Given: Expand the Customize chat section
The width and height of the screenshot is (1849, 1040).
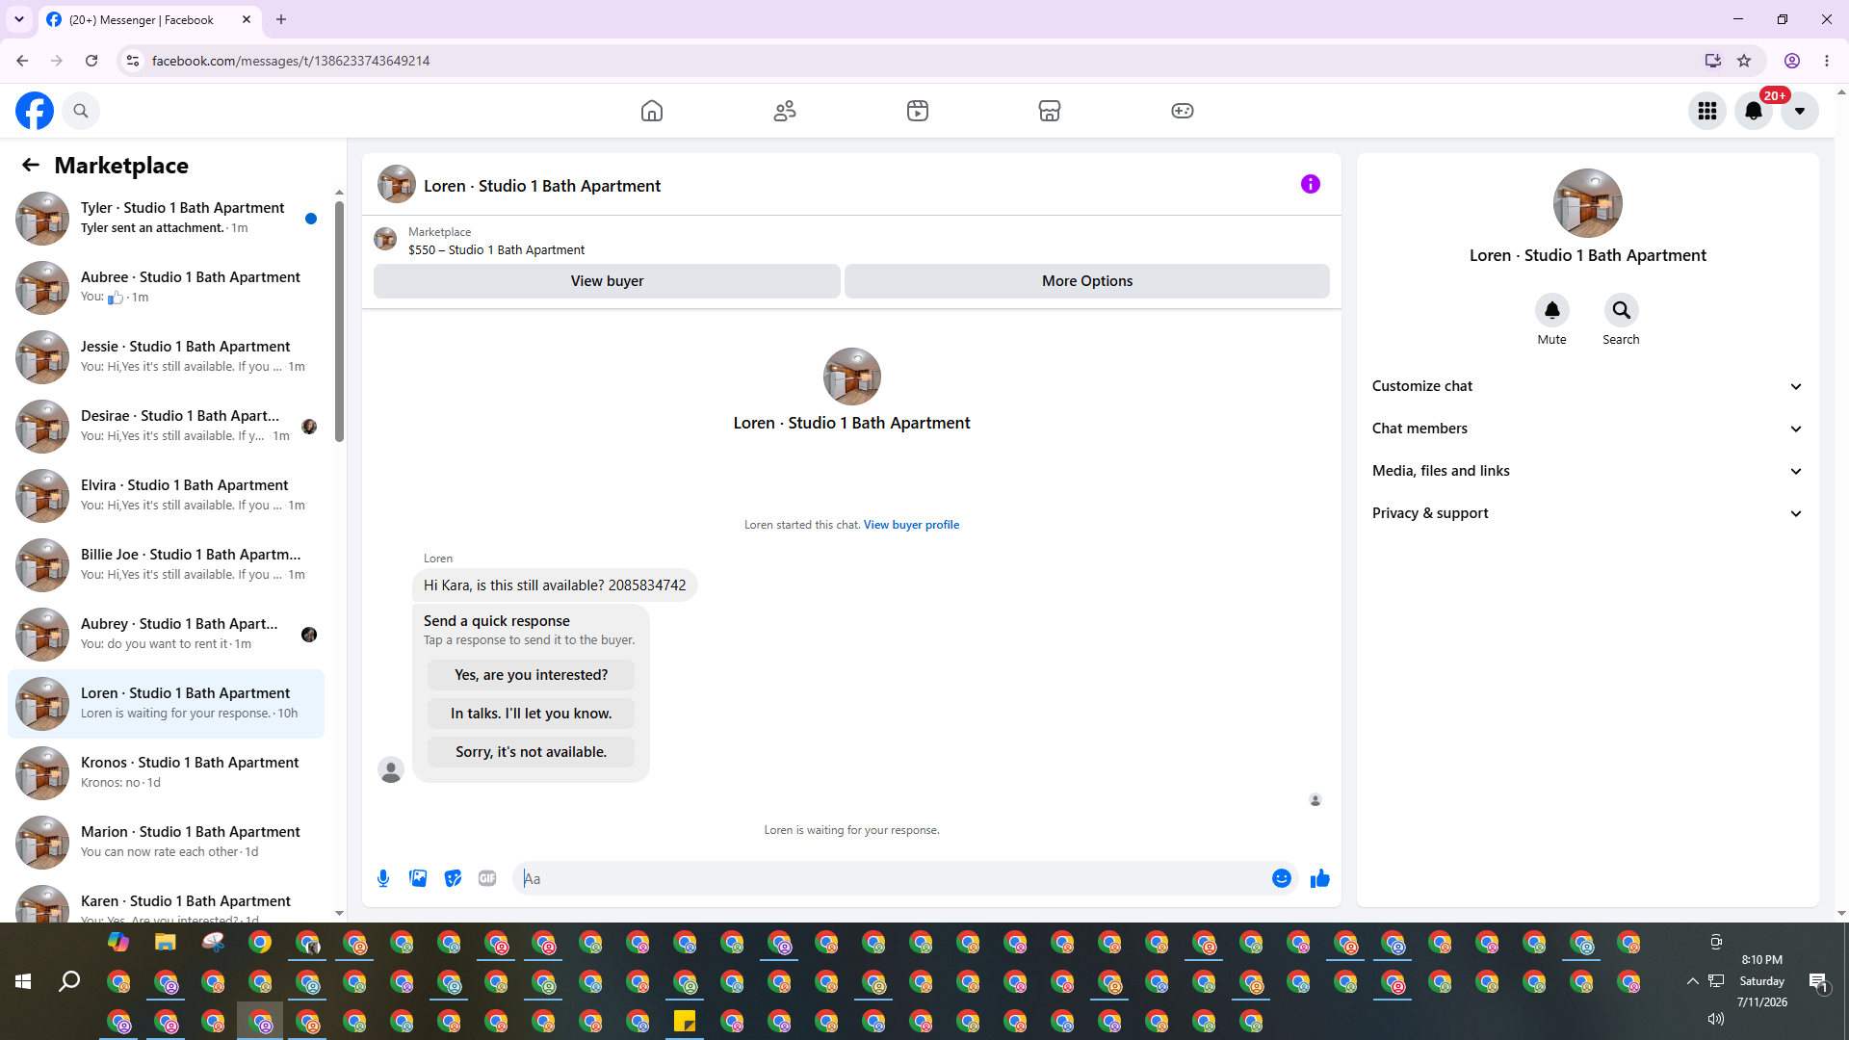Looking at the screenshot, I should click(x=1588, y=386).
